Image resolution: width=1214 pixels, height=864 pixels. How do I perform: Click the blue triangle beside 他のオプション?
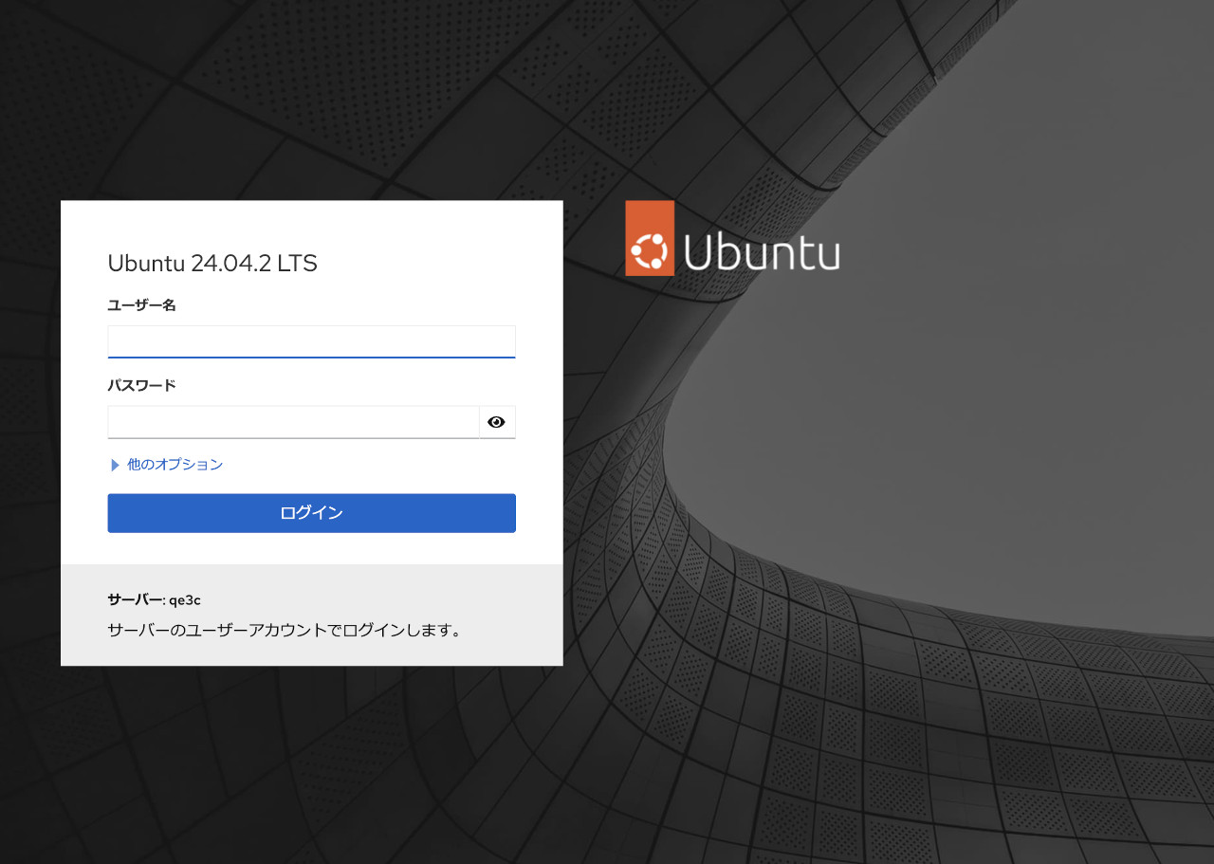click(115, 465)
